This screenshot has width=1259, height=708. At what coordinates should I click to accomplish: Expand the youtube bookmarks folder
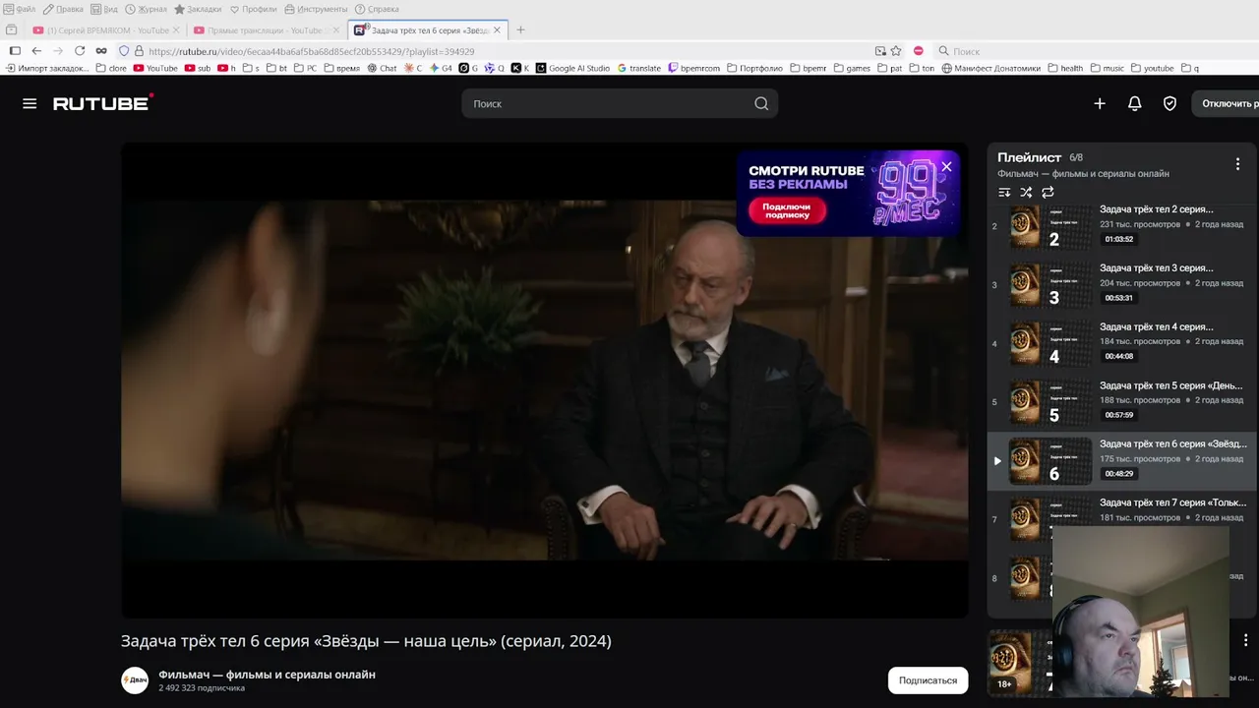pyautogui.click(x=1153, y=68)
